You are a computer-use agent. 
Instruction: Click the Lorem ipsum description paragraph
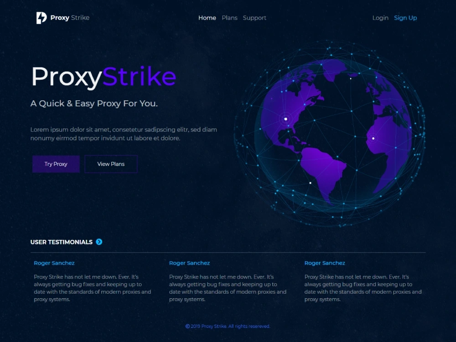[124, 134]
